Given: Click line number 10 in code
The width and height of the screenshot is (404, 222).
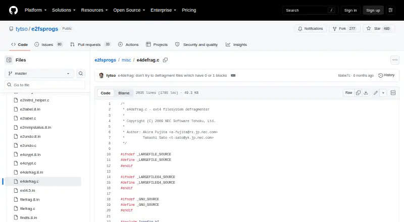Looking at the screenshot, I should pos(109,154).
